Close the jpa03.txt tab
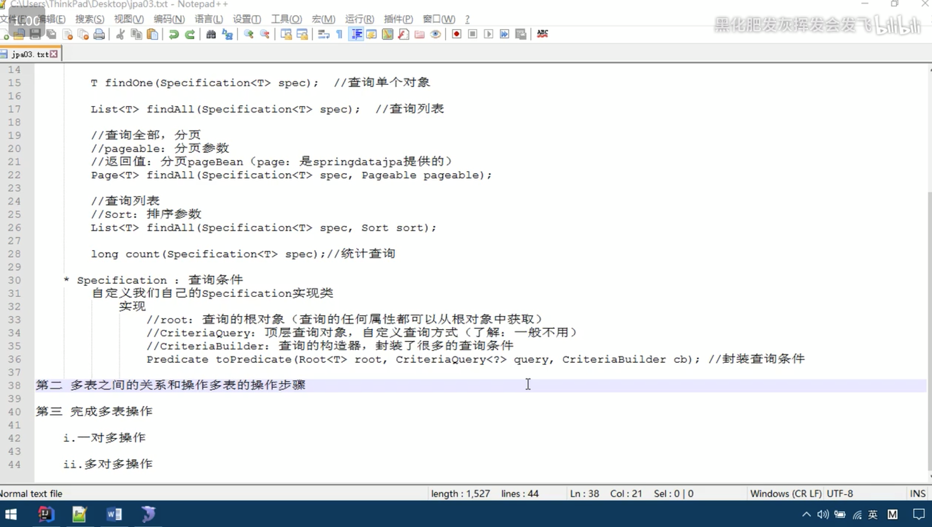Viewport: 932px width, 527px height. (x=54, y=54)
